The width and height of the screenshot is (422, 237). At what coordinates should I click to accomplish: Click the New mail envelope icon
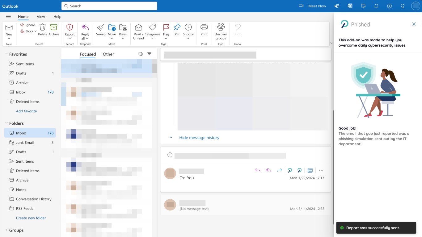(x=9, y=27)
